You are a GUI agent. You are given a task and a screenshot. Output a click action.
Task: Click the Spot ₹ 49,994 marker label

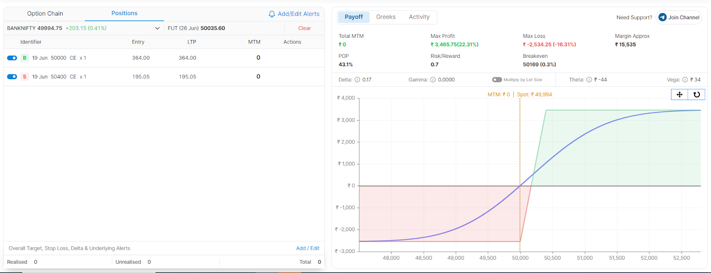point(534,95)
